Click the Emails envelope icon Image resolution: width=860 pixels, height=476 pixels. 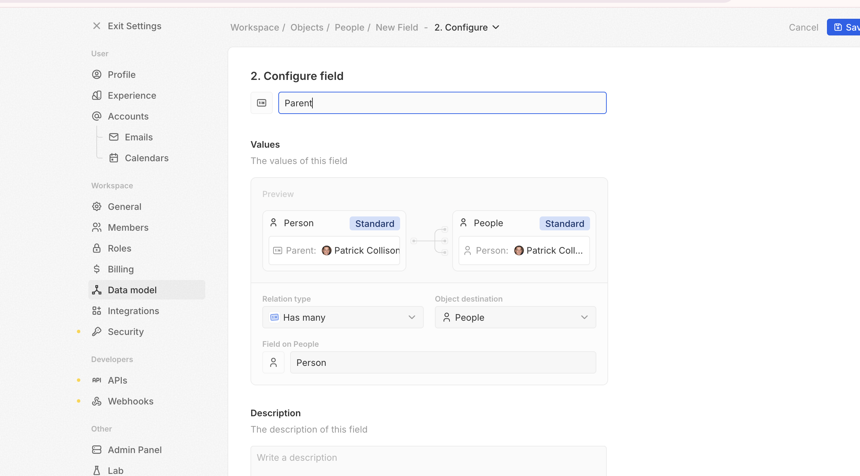point(114,137)
